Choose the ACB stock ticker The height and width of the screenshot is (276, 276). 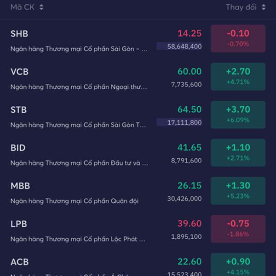pyautogui.click(x=19, y=262)
